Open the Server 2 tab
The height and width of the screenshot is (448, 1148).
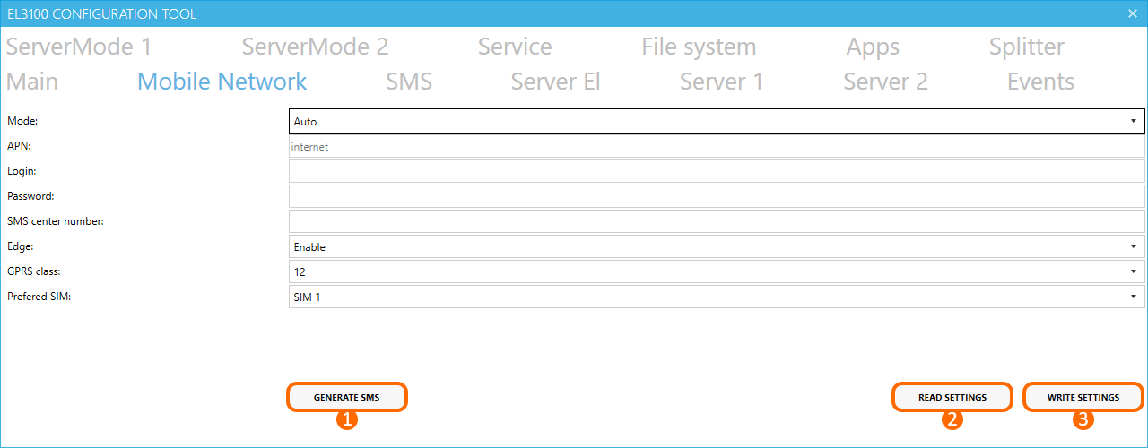pyautogui.click(x=885, y=82)
